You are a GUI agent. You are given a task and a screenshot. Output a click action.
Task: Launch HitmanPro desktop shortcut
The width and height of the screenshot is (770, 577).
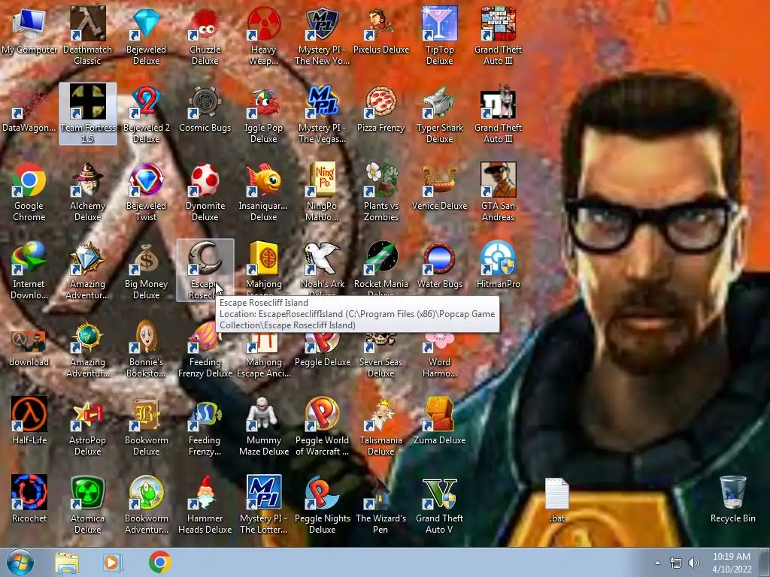point(498,265)
